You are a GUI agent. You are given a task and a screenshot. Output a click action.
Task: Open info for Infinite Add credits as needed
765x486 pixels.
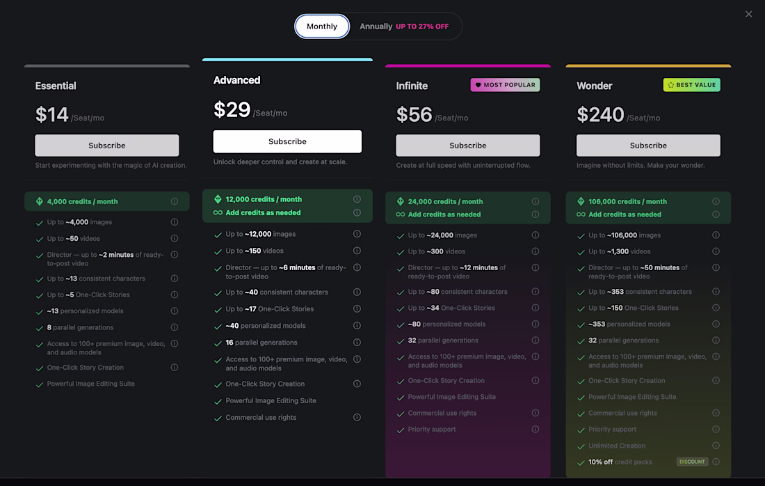535,214
